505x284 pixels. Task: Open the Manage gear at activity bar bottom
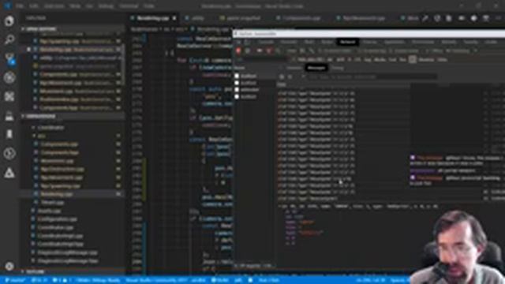click(x=9, y=267)
